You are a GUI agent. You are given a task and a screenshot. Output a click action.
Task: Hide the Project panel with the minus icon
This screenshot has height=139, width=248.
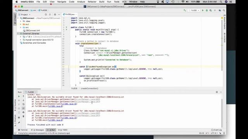coord(59,15)
